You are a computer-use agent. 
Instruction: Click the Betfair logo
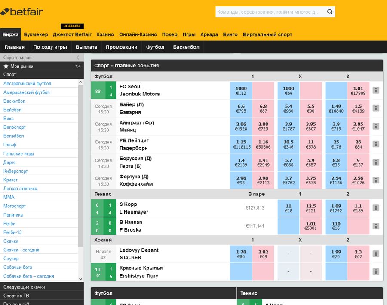21,12
